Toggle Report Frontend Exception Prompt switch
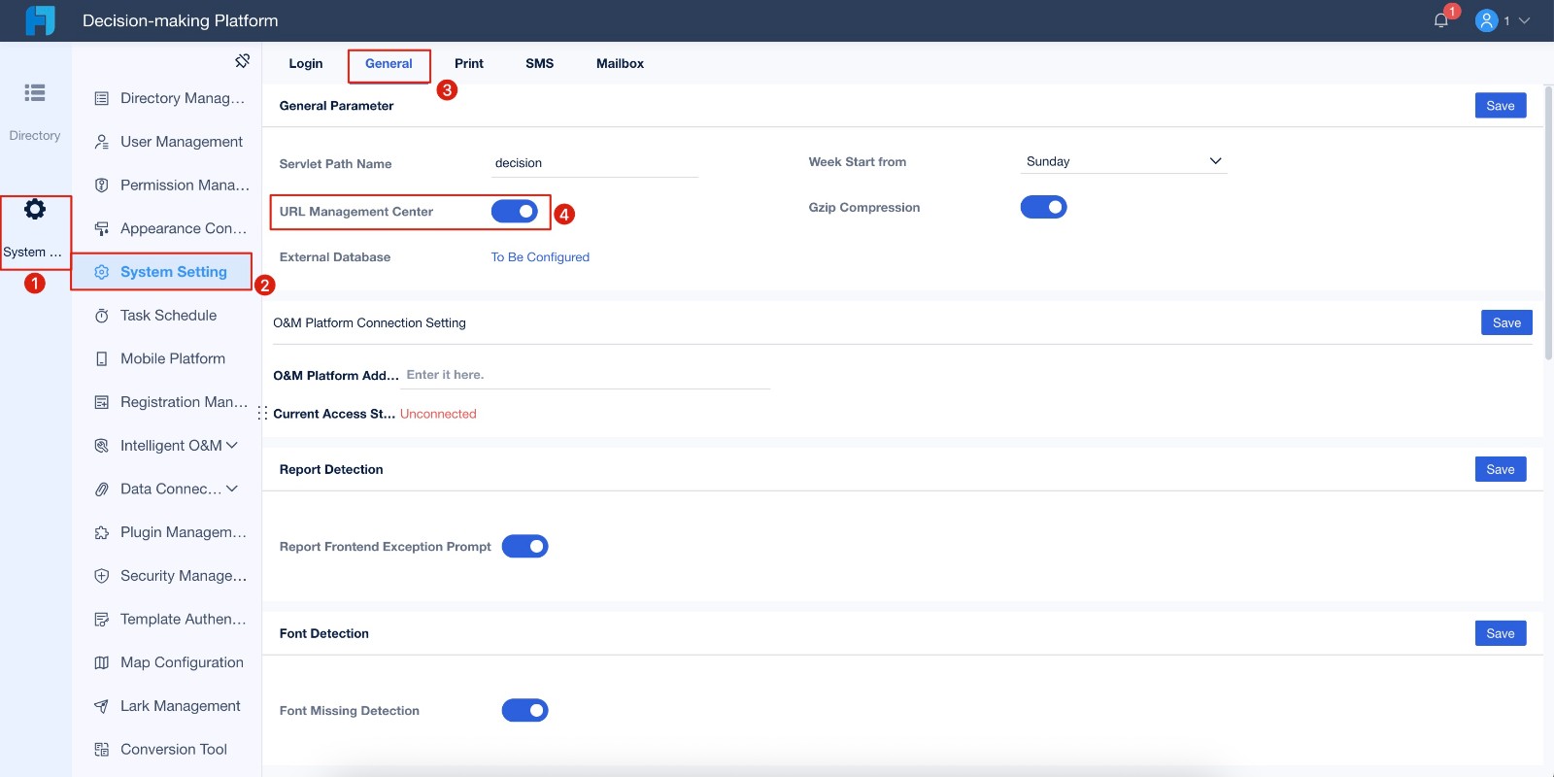 pos(525,546)
